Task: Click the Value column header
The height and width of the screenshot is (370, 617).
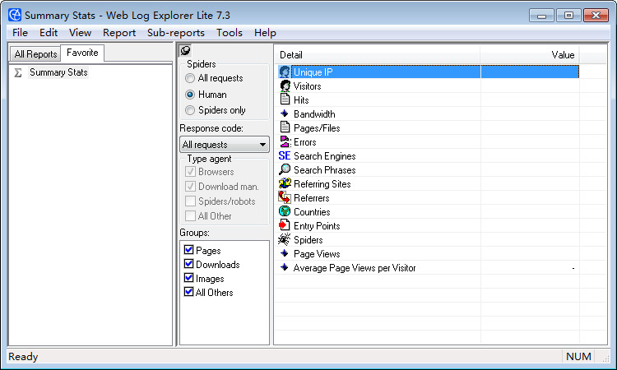Action: point(530,54)
